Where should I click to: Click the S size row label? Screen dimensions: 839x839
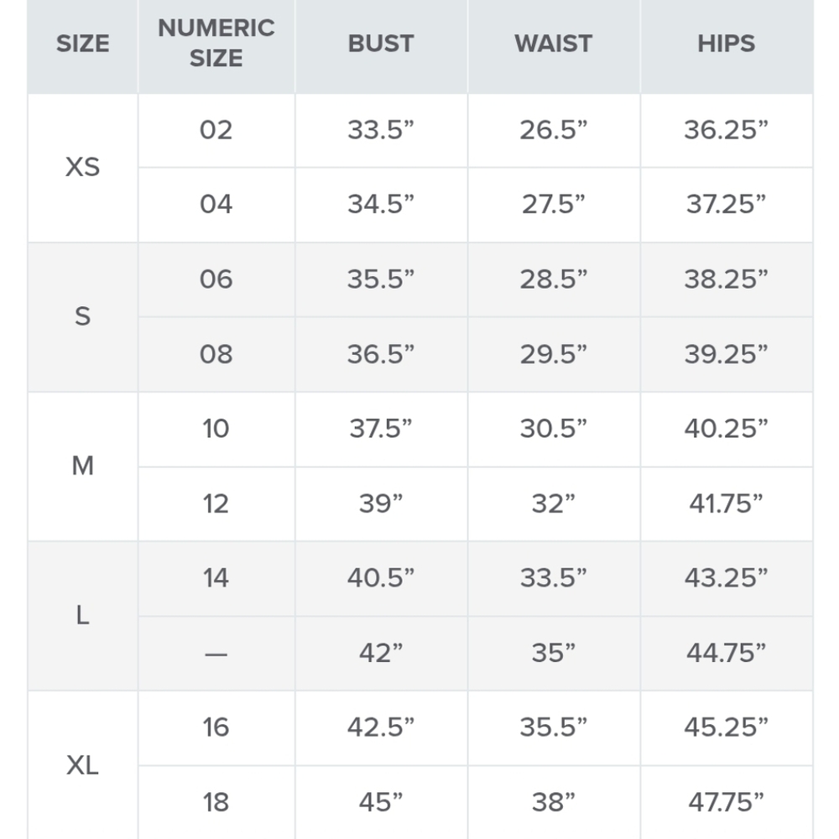point(83,316)
